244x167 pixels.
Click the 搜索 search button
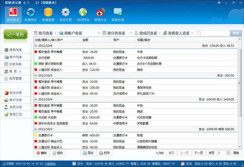[x=236, y=33]
